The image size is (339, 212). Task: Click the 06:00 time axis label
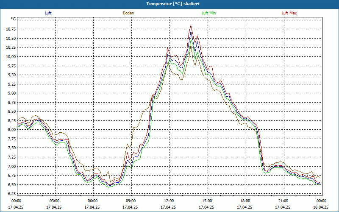pyautogui.click(x=93, y=201)
